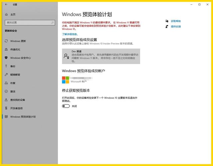Open the 了解详细信息 link

pos(70,34)
